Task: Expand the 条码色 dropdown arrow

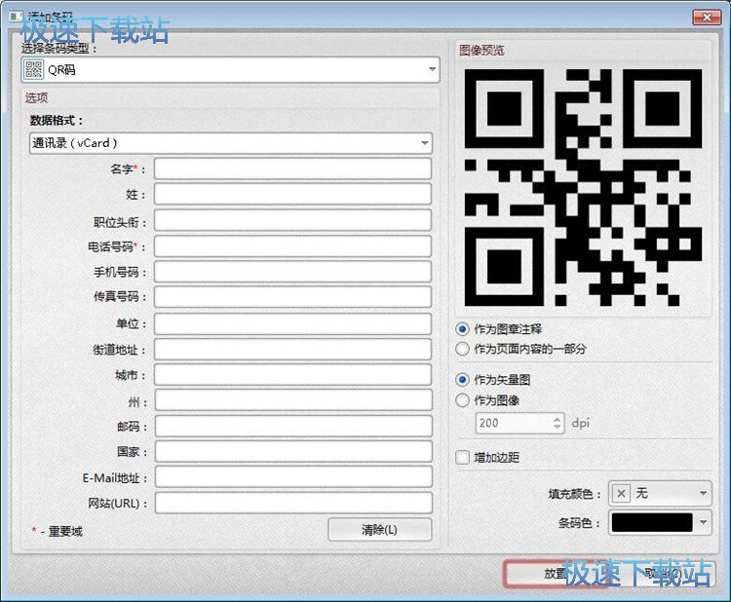Action: (703, 523)
